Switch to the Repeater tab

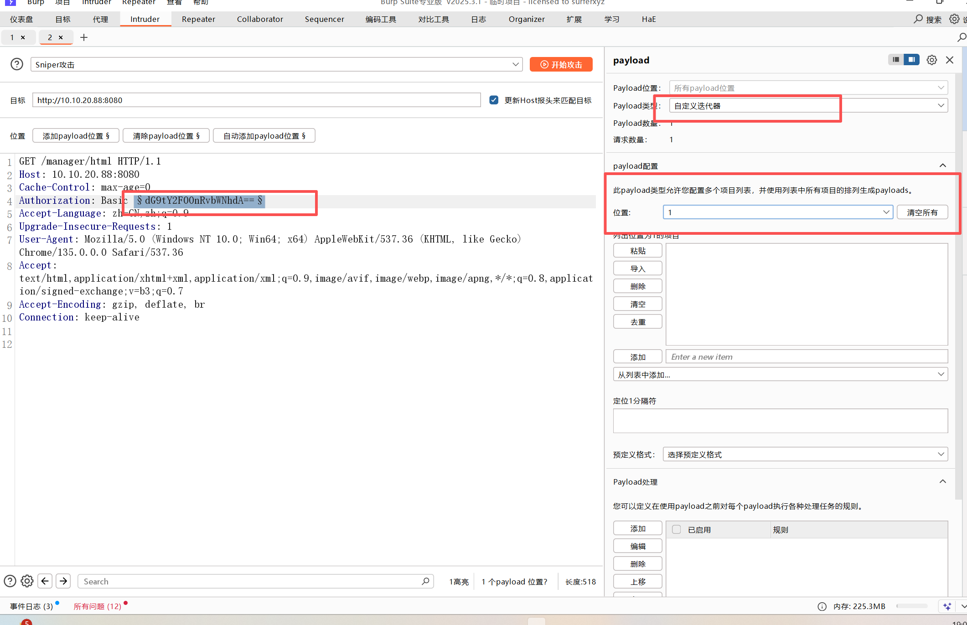(x=198, y=19)
